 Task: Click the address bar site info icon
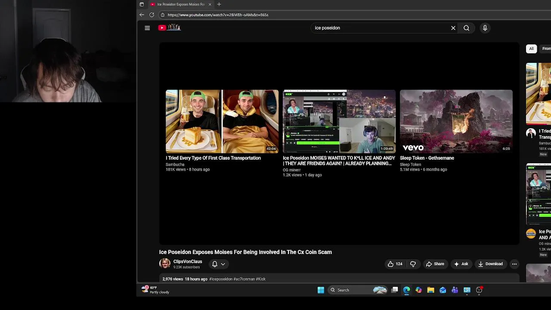pyautogui.click(x=162, y=15)
